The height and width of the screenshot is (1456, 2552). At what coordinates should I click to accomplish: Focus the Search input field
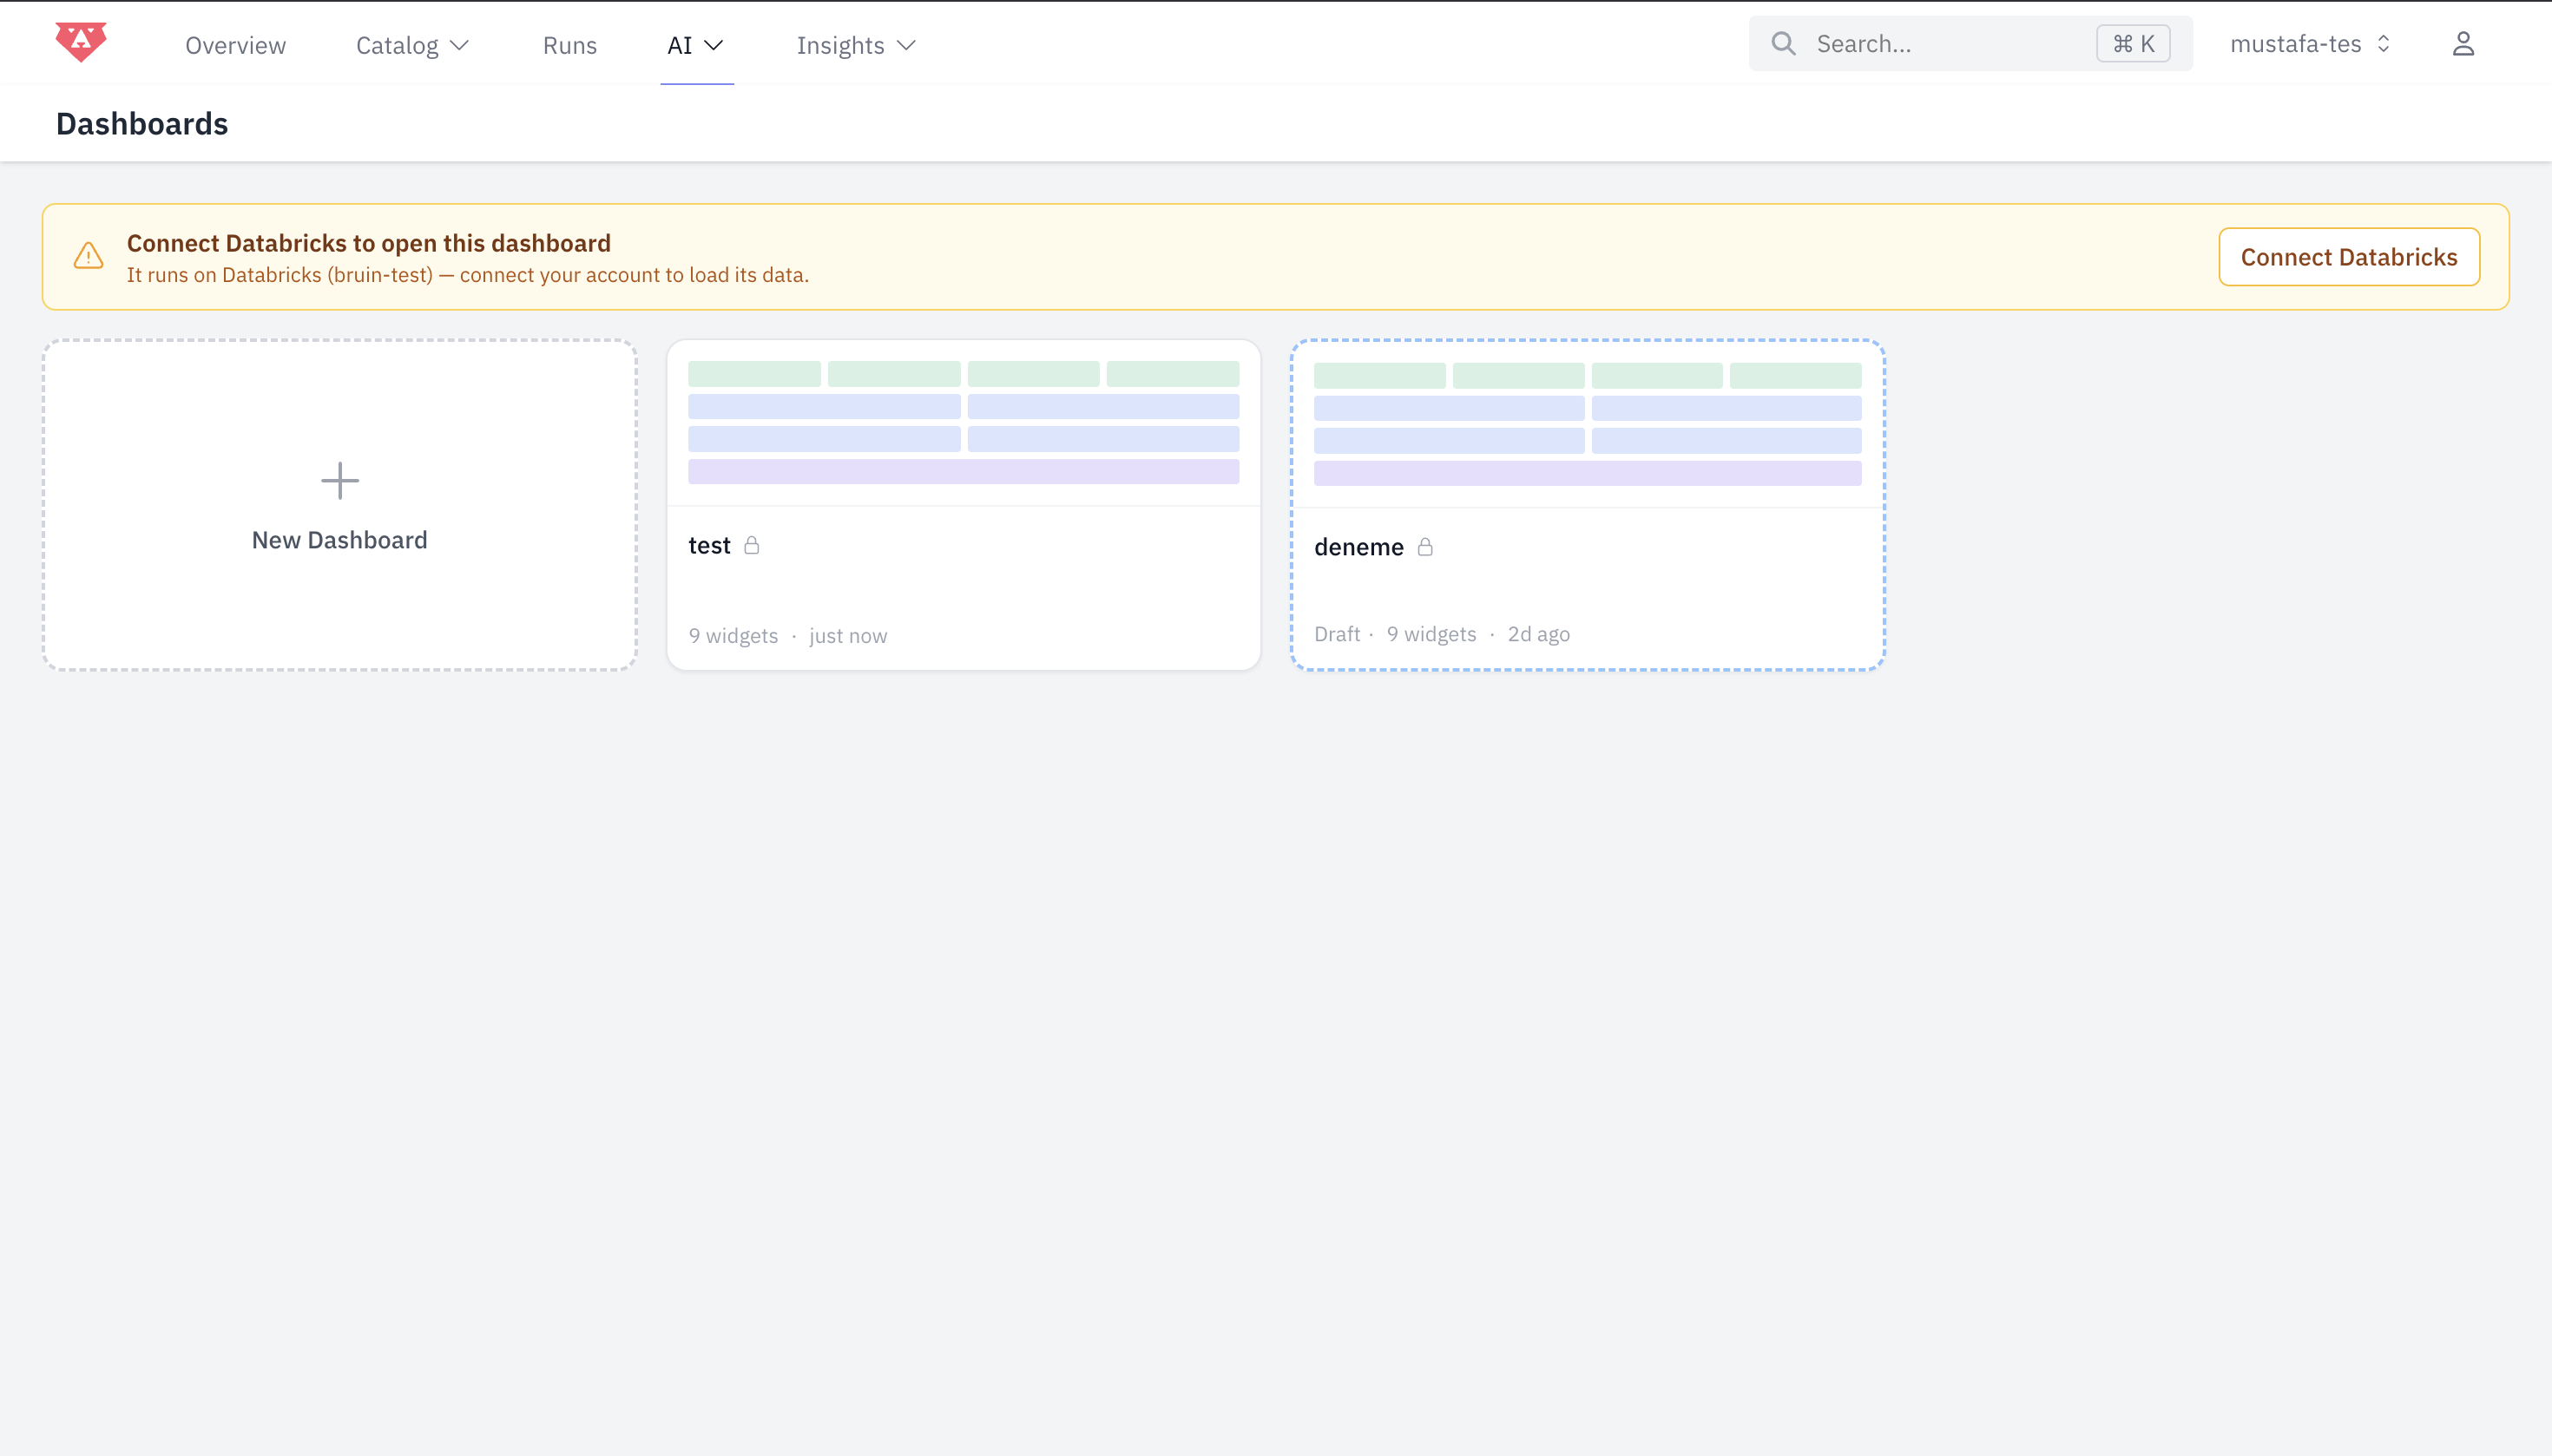pyautogui.click(x=1970, y=44)
